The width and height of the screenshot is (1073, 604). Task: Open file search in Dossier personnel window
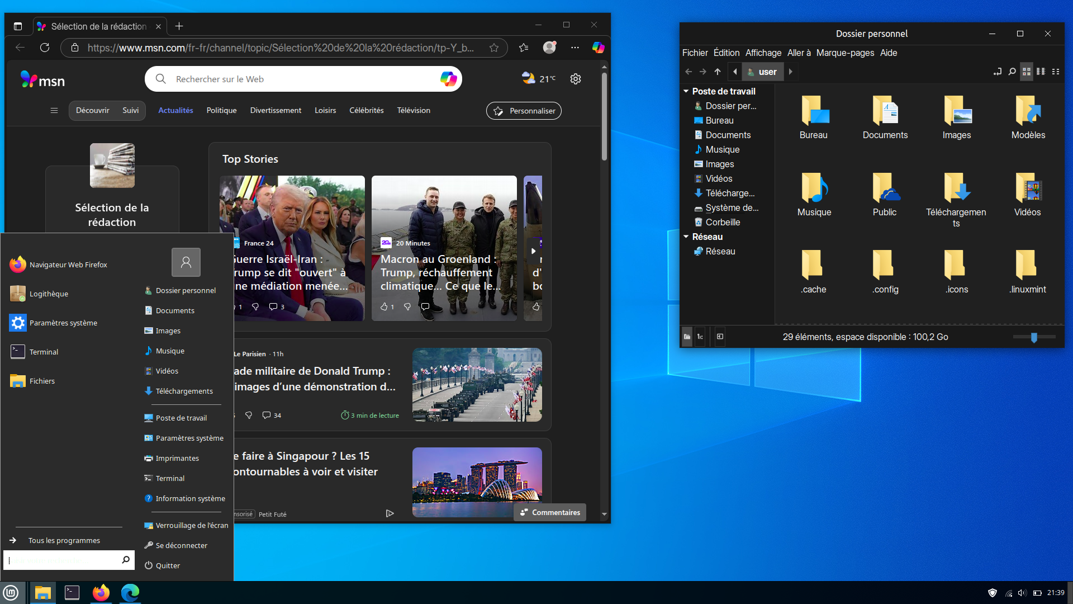point(1012,72)
